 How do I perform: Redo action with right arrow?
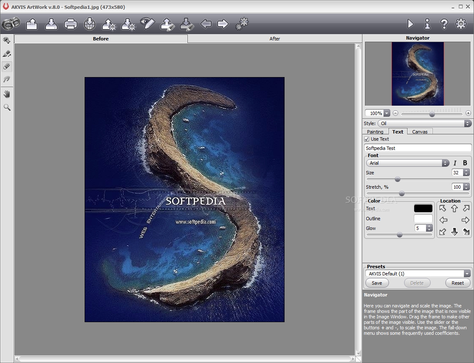(223, 24)
